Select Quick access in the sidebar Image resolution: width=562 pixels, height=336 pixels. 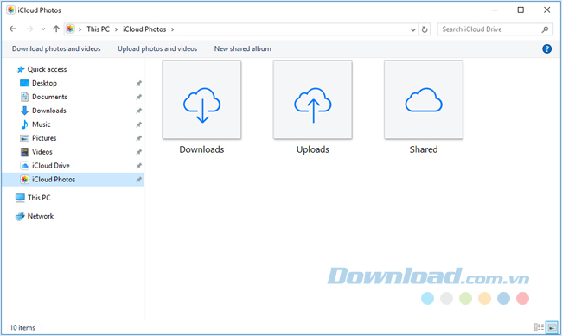point(42,69)
